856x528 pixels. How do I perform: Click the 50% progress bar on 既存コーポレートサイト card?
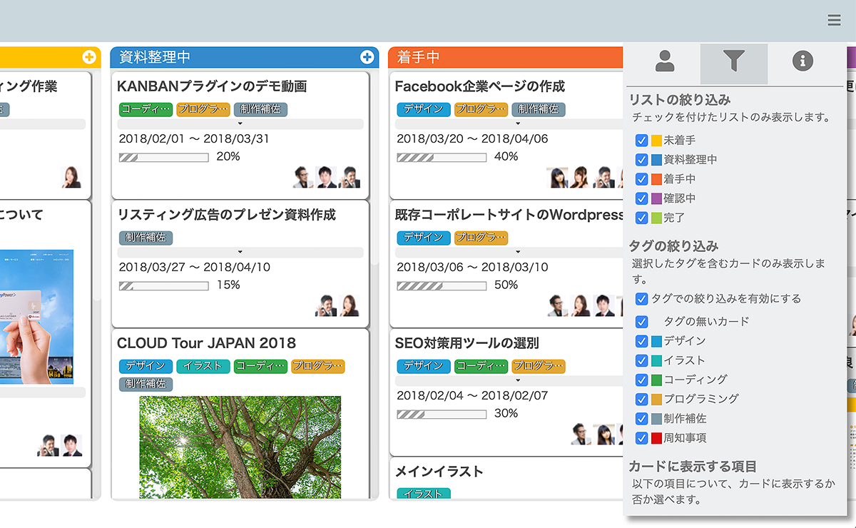click(x=442, y=285)
